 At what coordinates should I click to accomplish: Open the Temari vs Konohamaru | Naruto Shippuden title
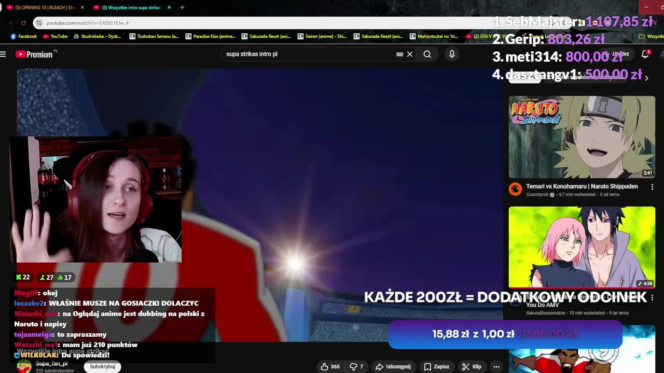point(582,187)
